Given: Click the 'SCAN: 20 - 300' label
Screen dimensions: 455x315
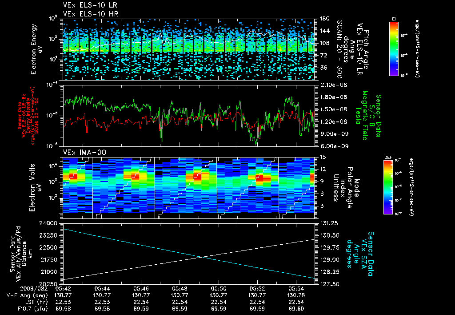Looking at the screenshot, I should coord(339,49).
